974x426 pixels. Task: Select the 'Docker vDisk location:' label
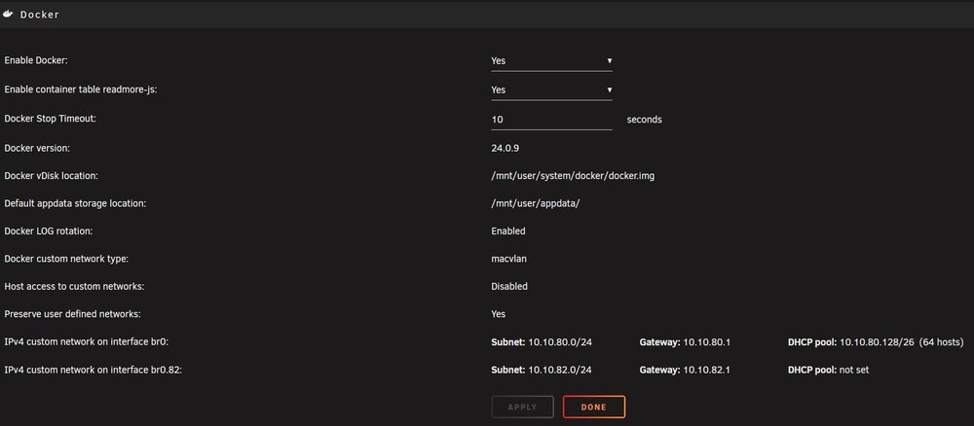(x=52, y=176)
